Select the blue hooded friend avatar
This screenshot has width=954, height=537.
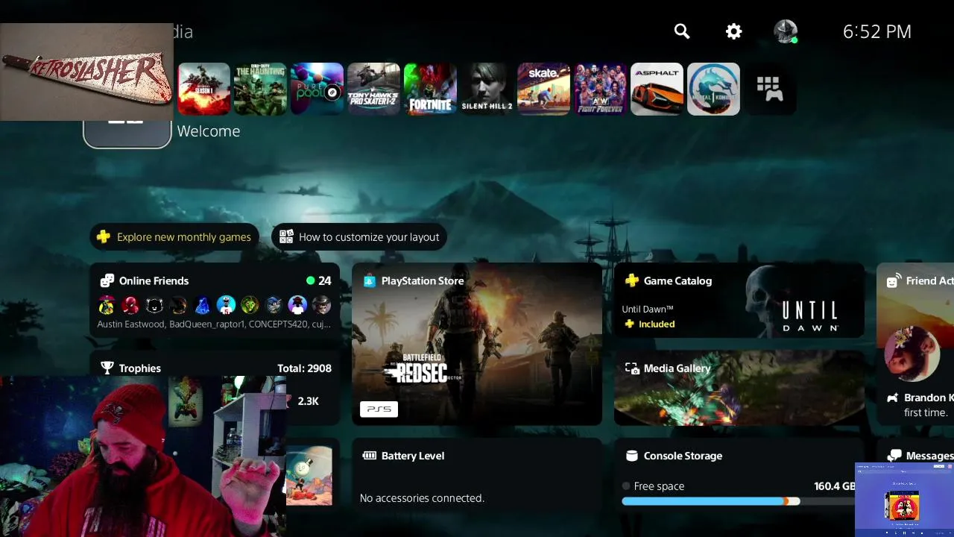coord(202,304)
